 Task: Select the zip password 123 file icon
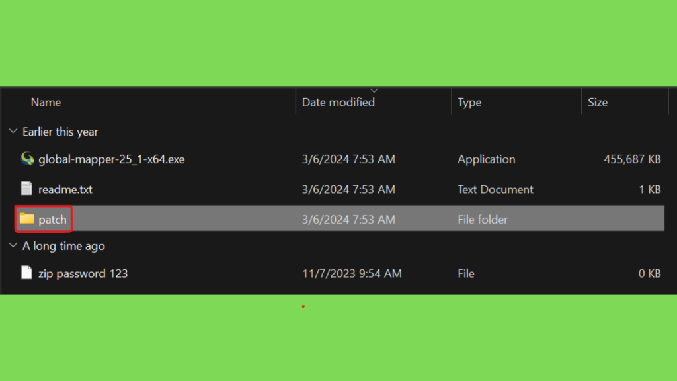pyautogui.click(x=26, y=273)
